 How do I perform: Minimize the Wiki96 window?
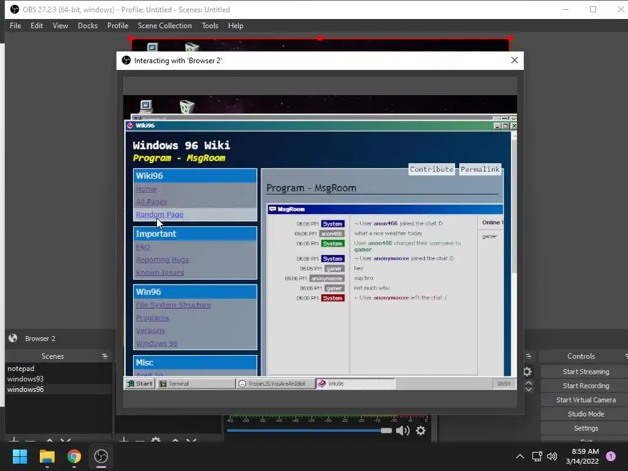pos(497,126)
